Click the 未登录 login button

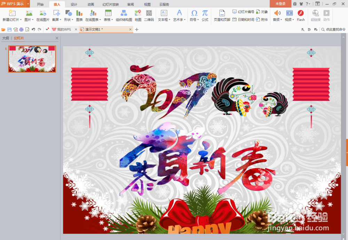point(280,4)
